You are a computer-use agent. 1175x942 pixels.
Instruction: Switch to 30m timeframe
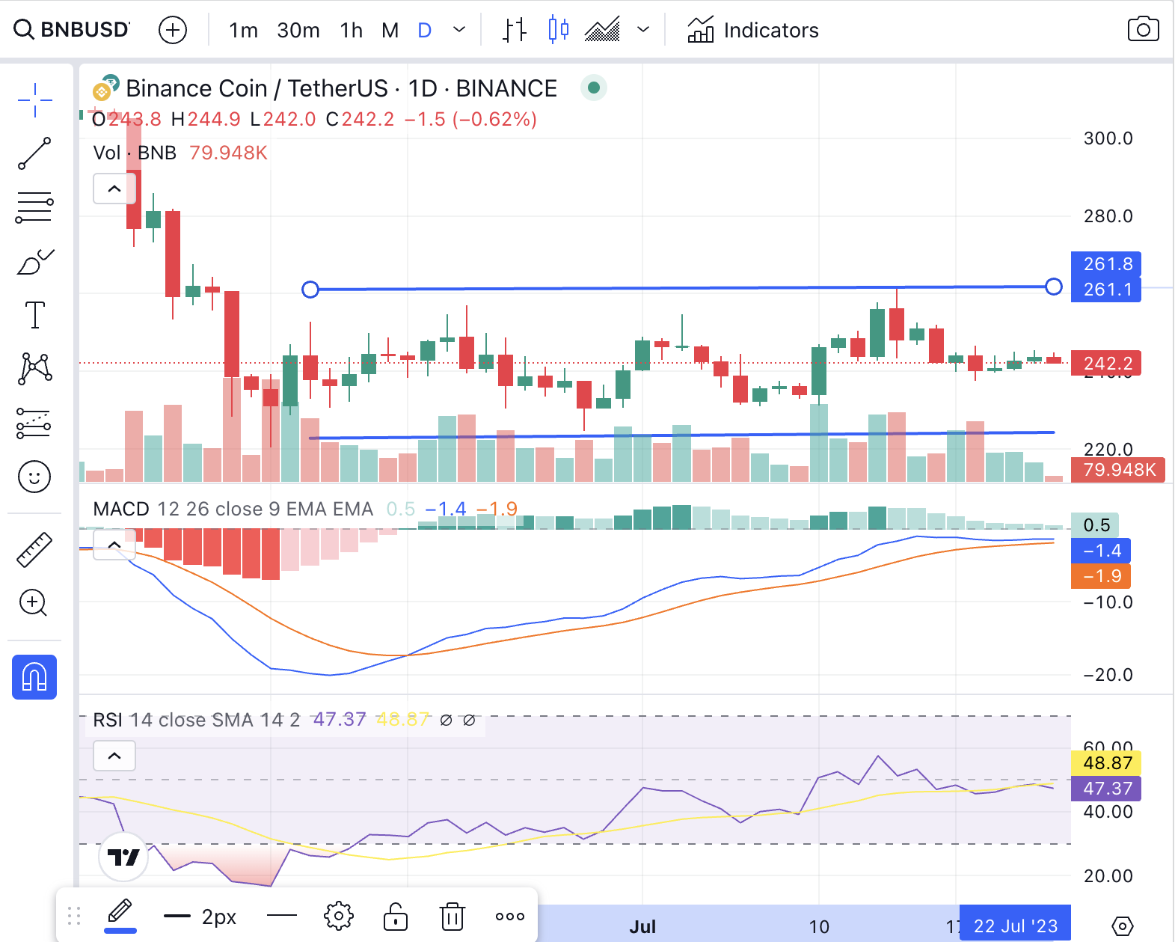[298, 30]
